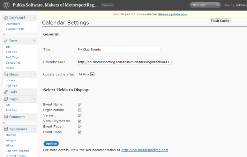The width and height of the screenshot is (247, 157).
Task: Follow the Please update now link
Action: tap(173, 14)
